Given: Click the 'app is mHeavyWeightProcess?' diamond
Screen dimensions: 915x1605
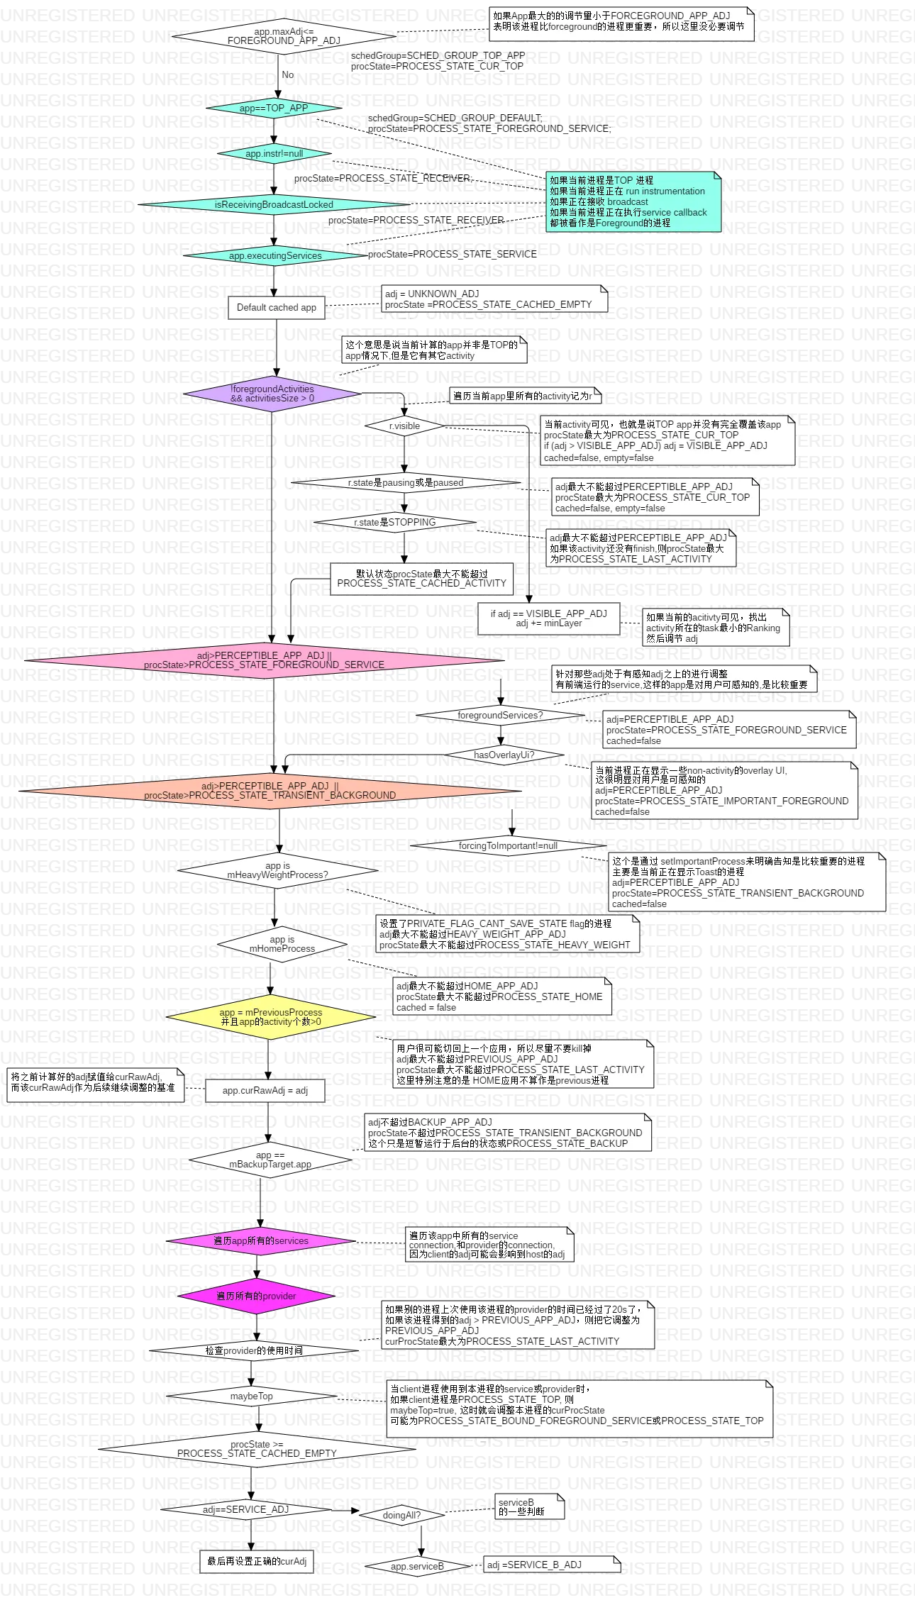Looking at the screenshot, I should coord(277,870).
